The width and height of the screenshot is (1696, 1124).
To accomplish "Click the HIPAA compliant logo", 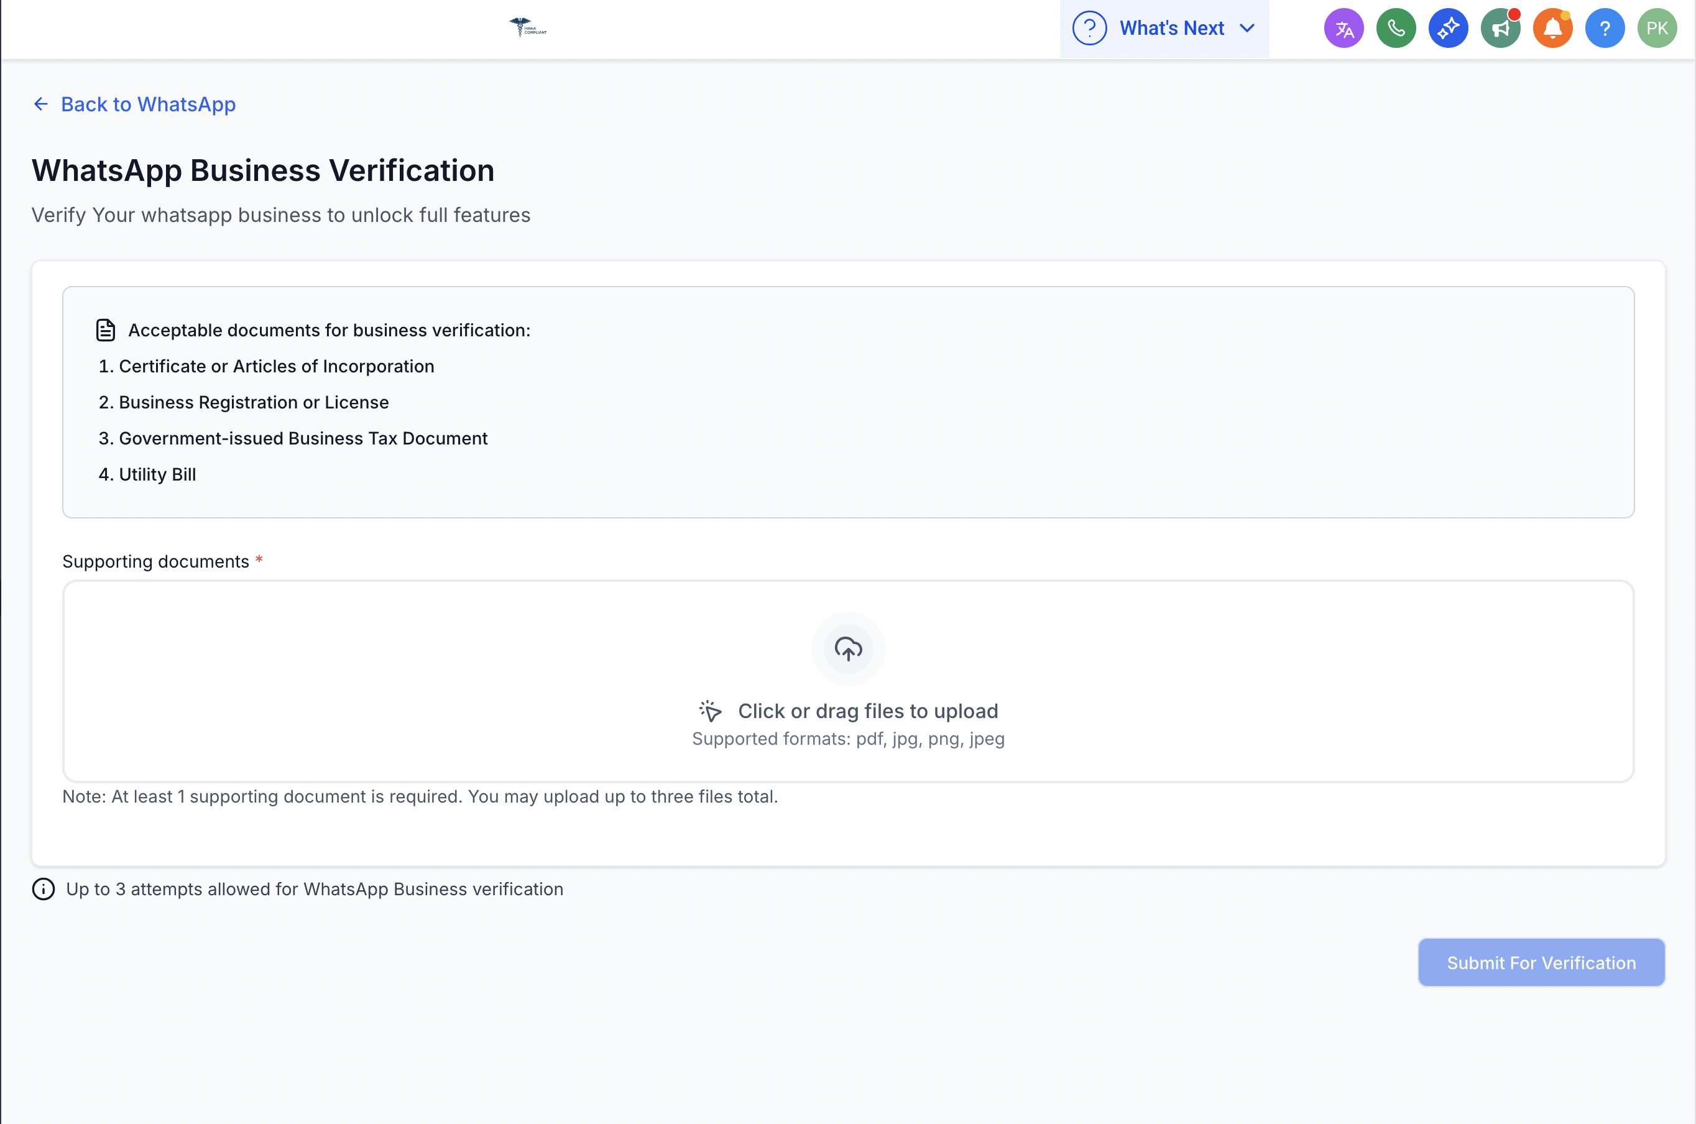I will coord(528,27).
